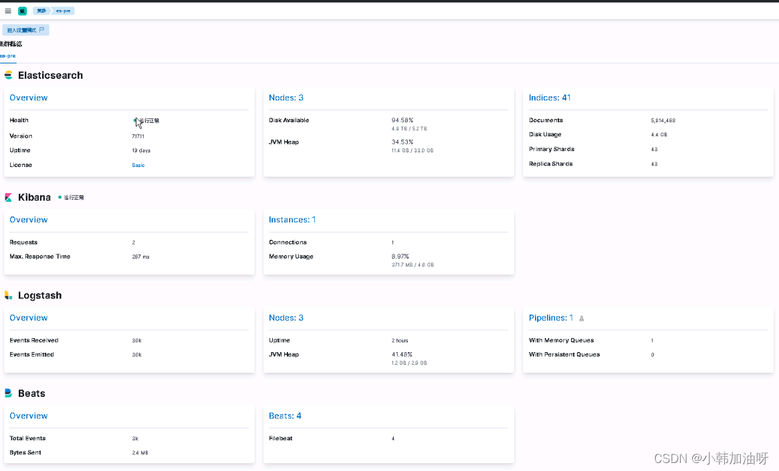
Task: Open Kibana Instances: 1 link
Action: pyautogui.click(x=292, y=220)
